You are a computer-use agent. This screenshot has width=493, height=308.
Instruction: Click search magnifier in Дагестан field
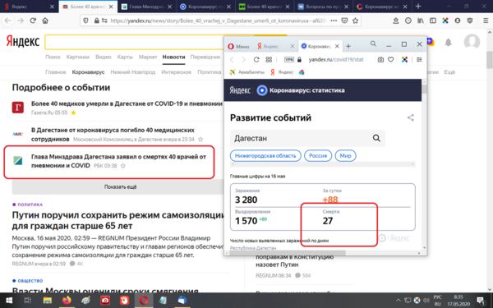(x=376, y=138)
